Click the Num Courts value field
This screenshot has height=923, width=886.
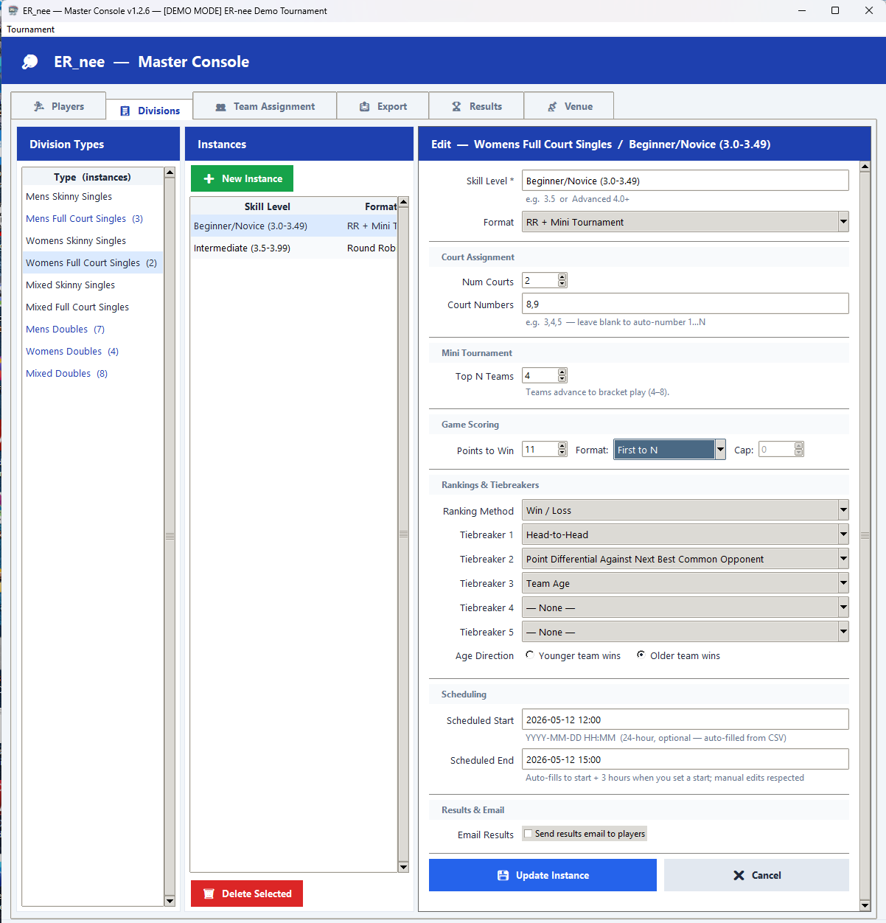point(540,280)
